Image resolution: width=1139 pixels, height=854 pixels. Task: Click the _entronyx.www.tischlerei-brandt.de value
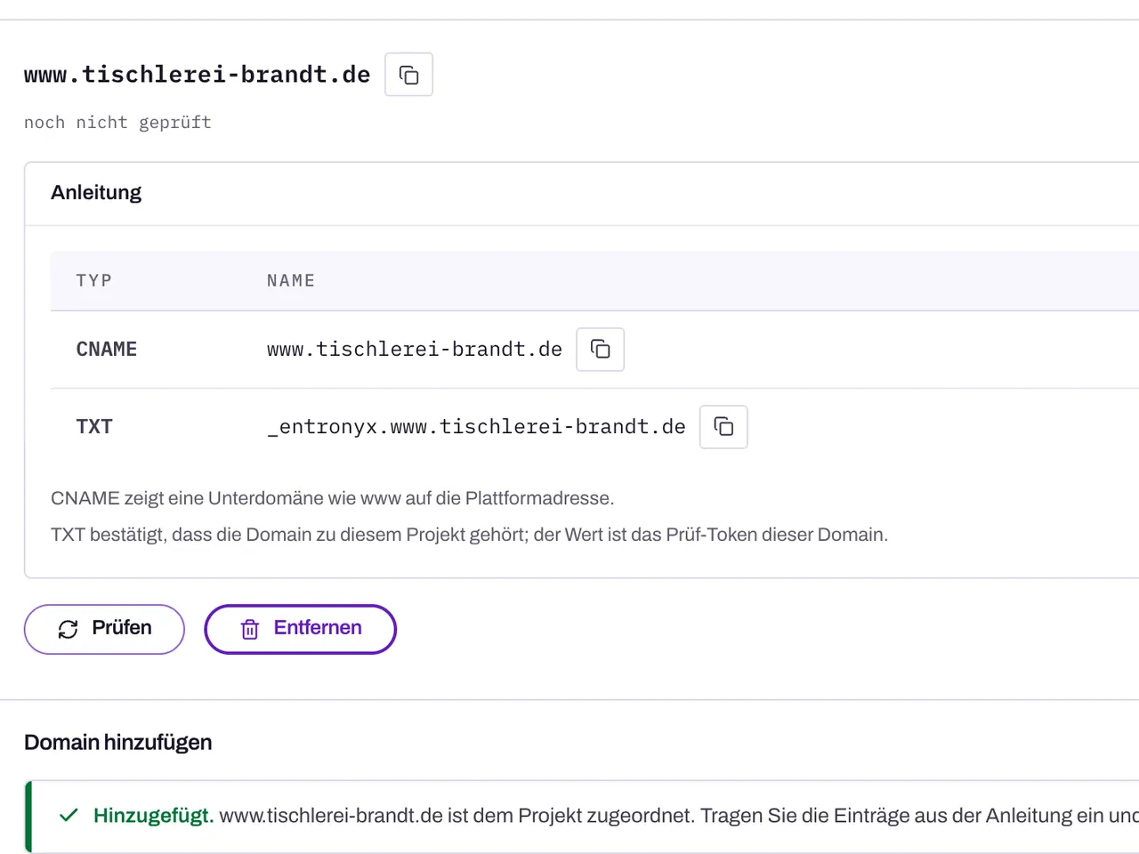pyautogui.click(x=476, y=427)
